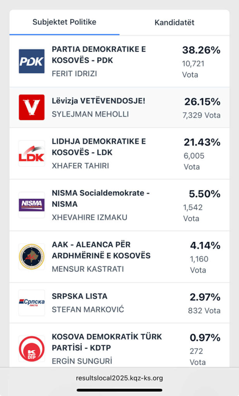This screenshot has width=239, height=396.
Task: Click the LDK party logo
Action: tap(31, 153)
